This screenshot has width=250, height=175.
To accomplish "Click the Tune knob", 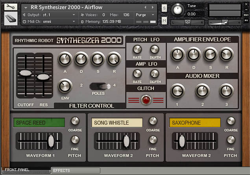I will point(178,10).
